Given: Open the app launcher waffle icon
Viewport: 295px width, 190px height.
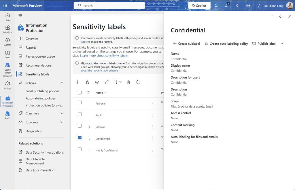Looking at the screenshot, I should tap(5, 5).
